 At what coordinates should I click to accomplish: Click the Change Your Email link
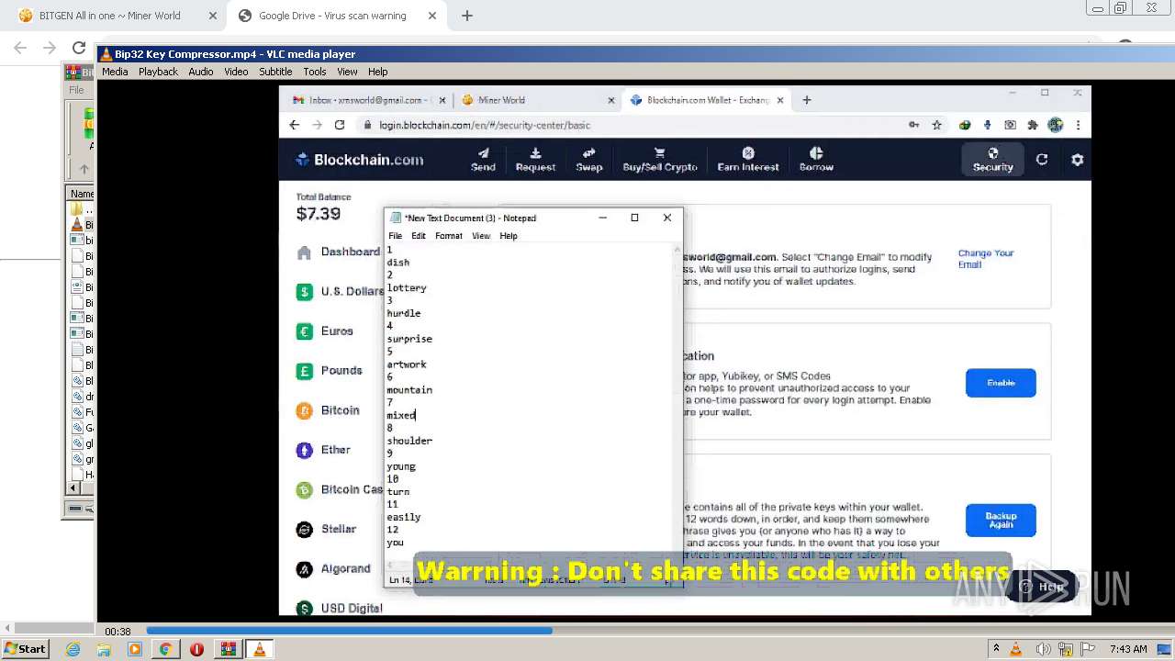(x=986, y=259)
